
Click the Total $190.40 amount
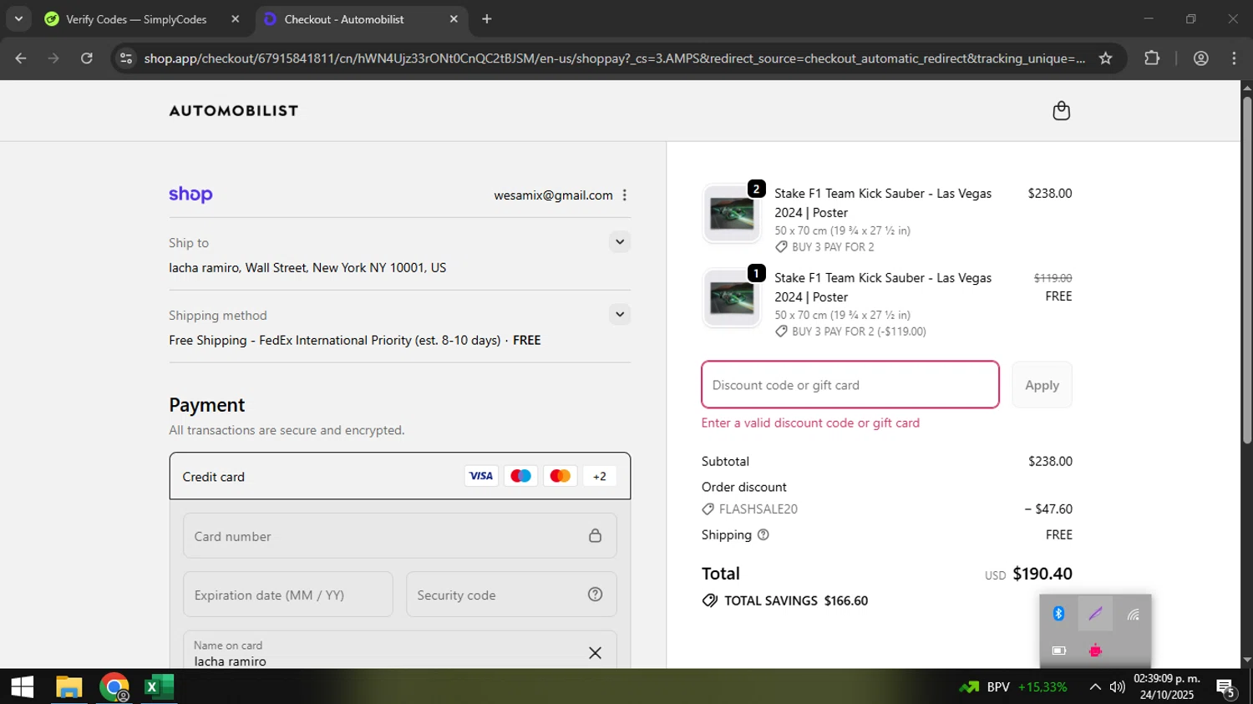click(1042, 574)
